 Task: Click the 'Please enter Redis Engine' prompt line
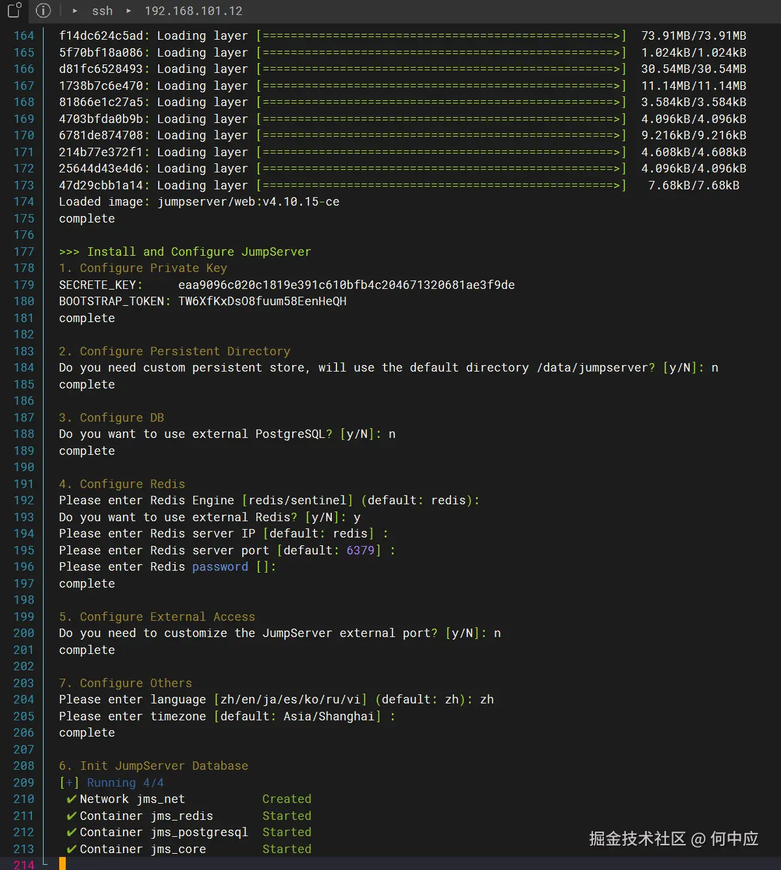pos(269,500)
